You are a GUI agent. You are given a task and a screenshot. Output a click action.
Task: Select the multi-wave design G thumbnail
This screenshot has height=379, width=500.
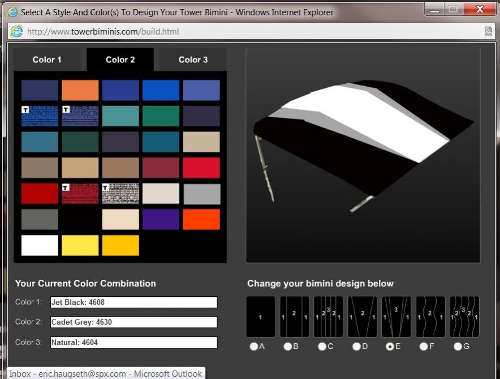point(464,317)
